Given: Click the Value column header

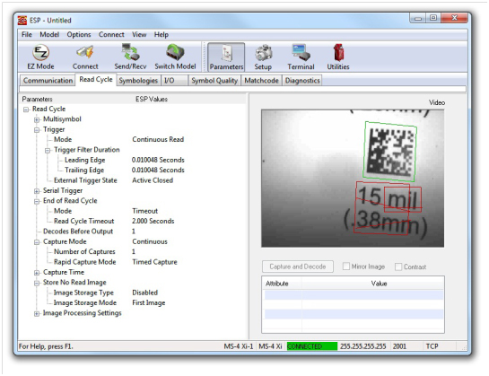Looking at the screenshot, I should click(x=379, y=284).
